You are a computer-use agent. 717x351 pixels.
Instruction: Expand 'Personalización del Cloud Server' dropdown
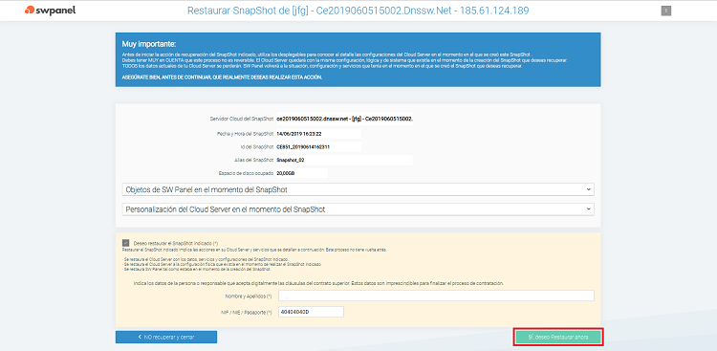pos(358,209)
